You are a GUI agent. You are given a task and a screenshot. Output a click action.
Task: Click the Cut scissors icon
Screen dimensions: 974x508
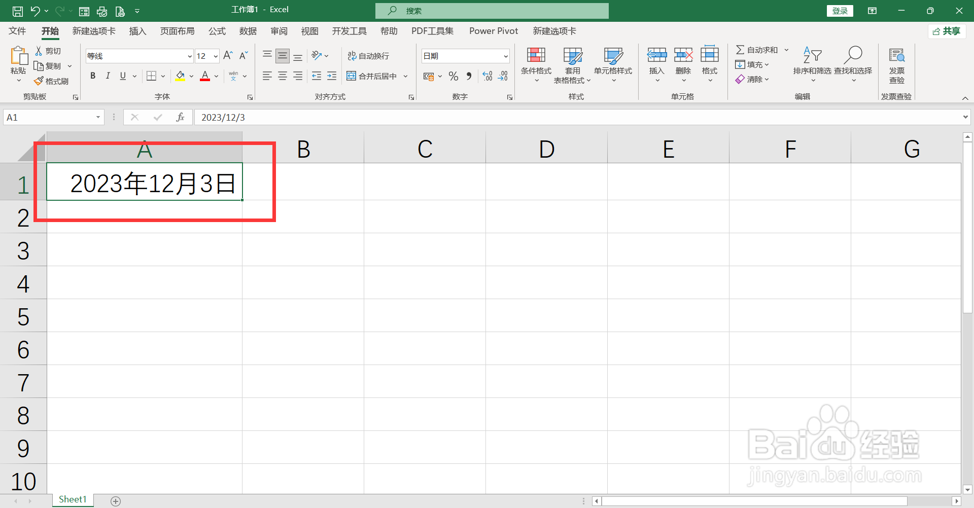point(39,51)
